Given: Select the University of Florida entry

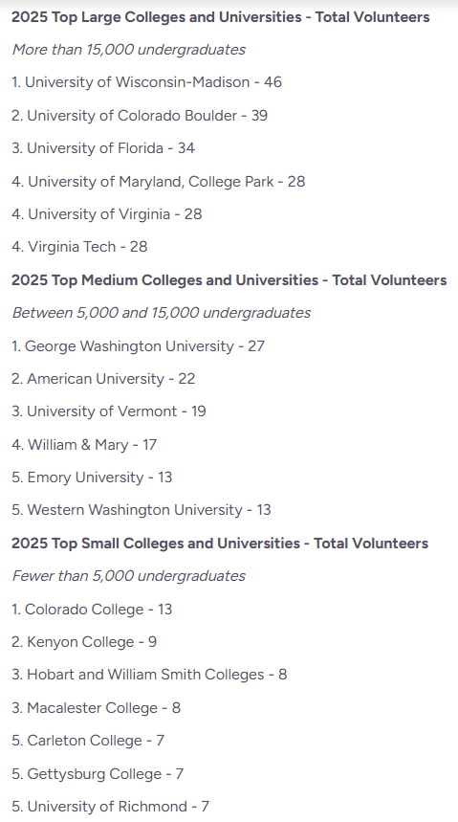Looking at the screenshot, I should [103, 148].
